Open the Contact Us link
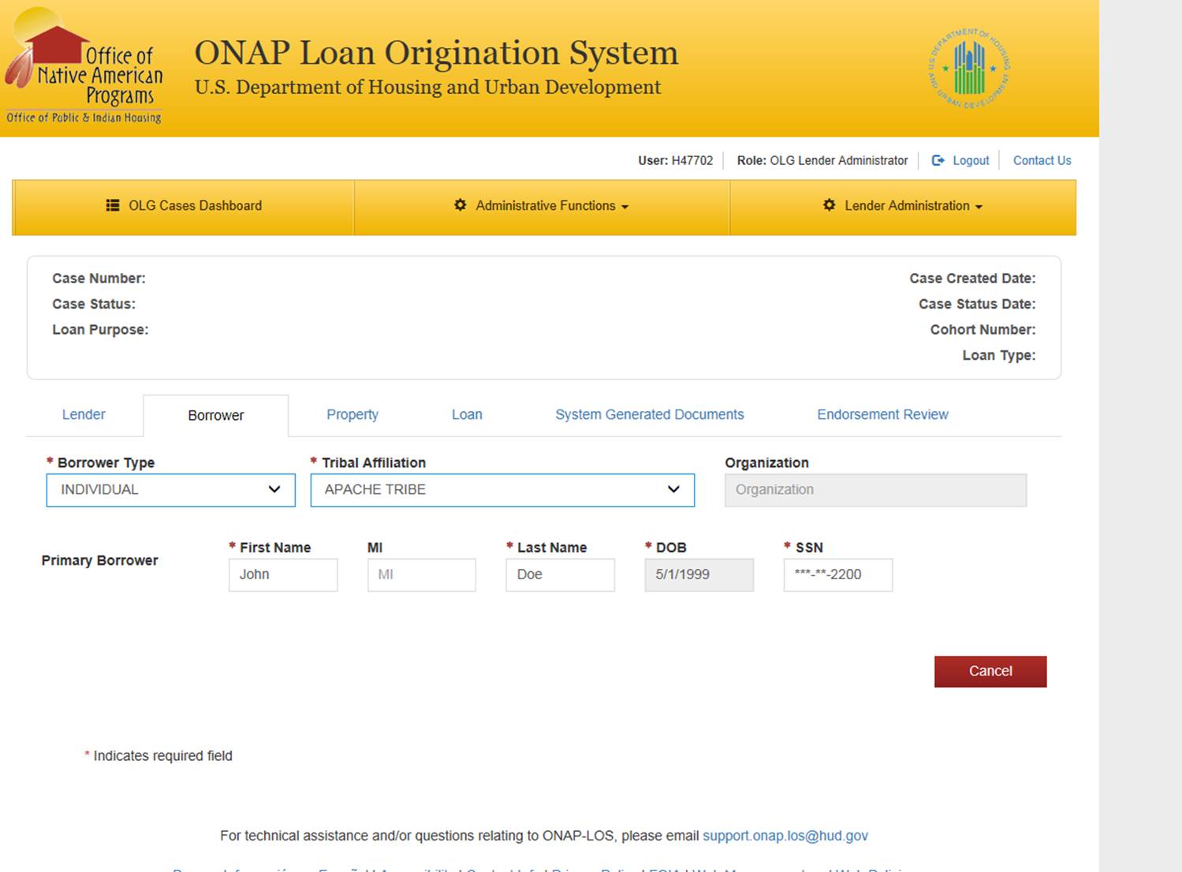 1042,160
